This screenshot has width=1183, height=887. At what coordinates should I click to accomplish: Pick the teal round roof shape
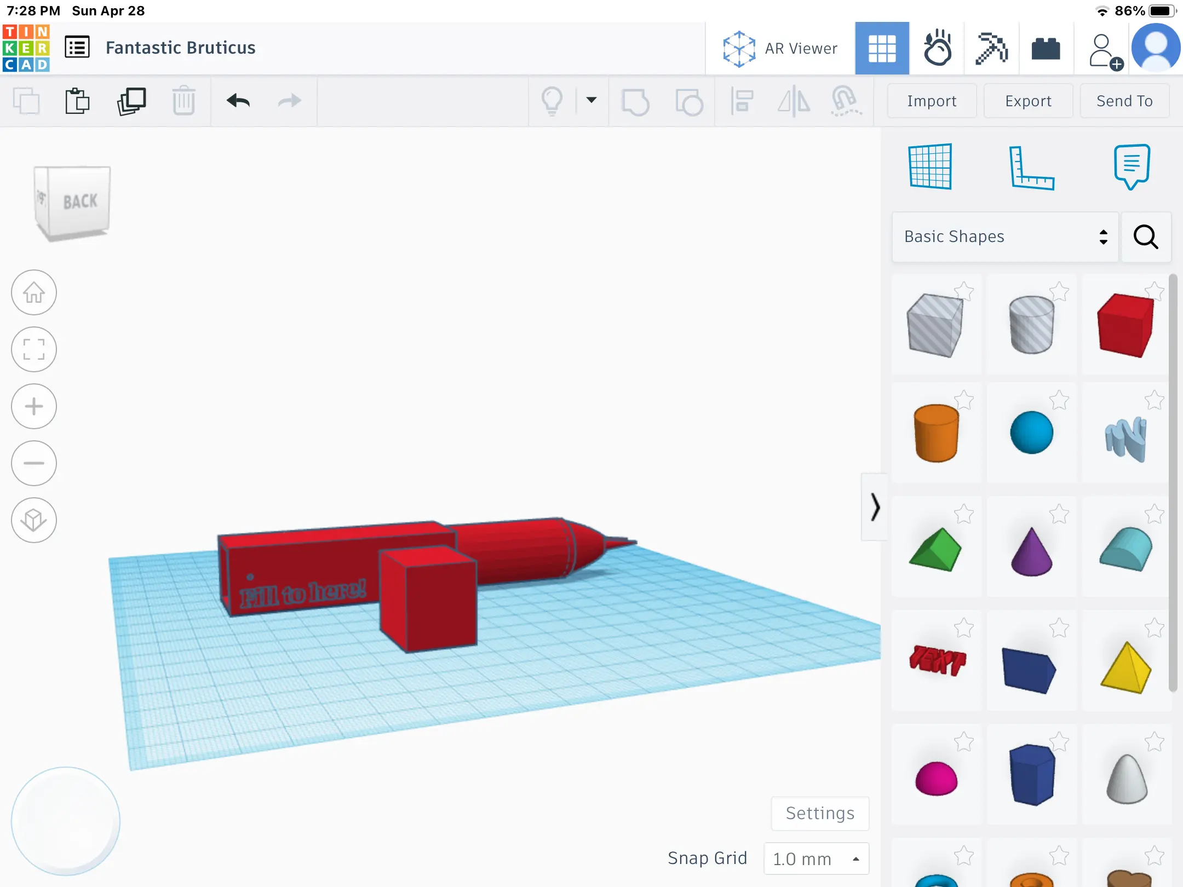(x=1126, y=549)
